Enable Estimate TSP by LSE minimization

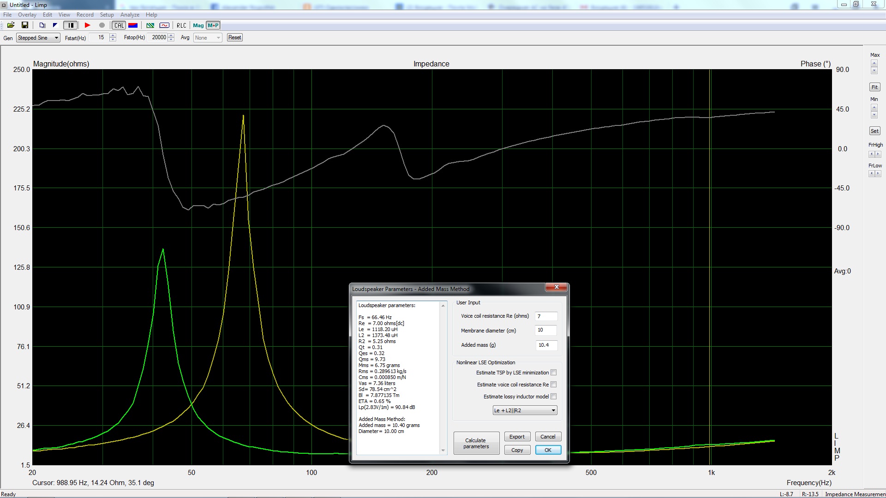(553, 373)
